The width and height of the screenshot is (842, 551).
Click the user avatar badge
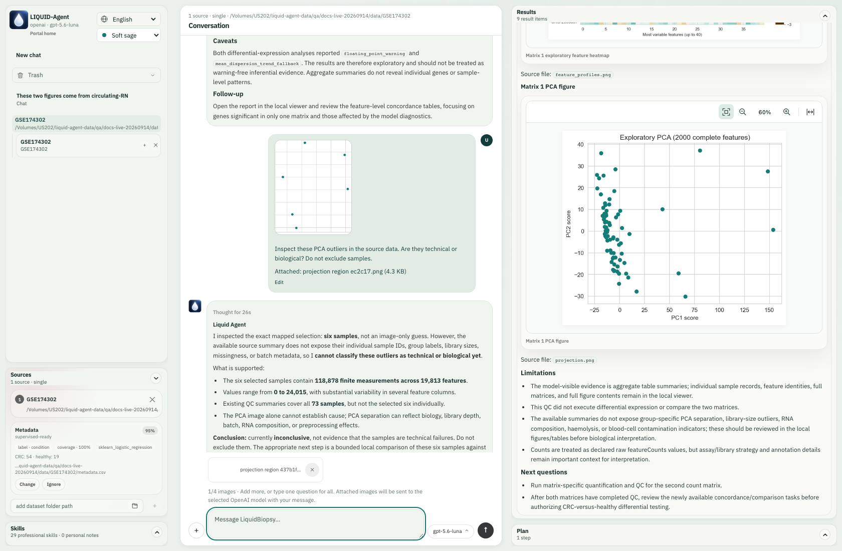tap(487, 140)
